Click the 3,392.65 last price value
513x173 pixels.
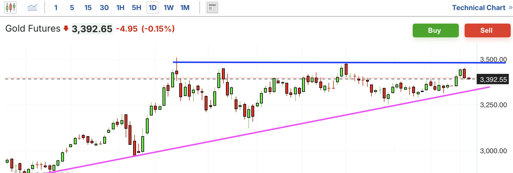pos(92,29)
